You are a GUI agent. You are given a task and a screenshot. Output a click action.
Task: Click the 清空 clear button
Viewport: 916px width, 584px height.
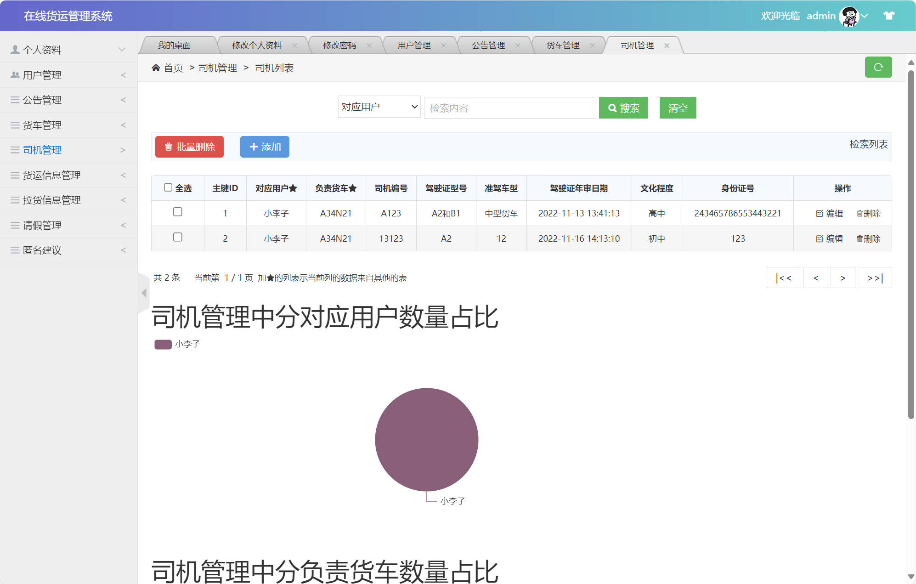[678, 108]
